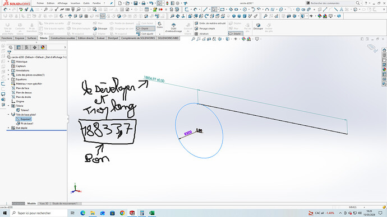Open Excel from the Windows taskbar
The image size is (387, 217).
[152, 213]
